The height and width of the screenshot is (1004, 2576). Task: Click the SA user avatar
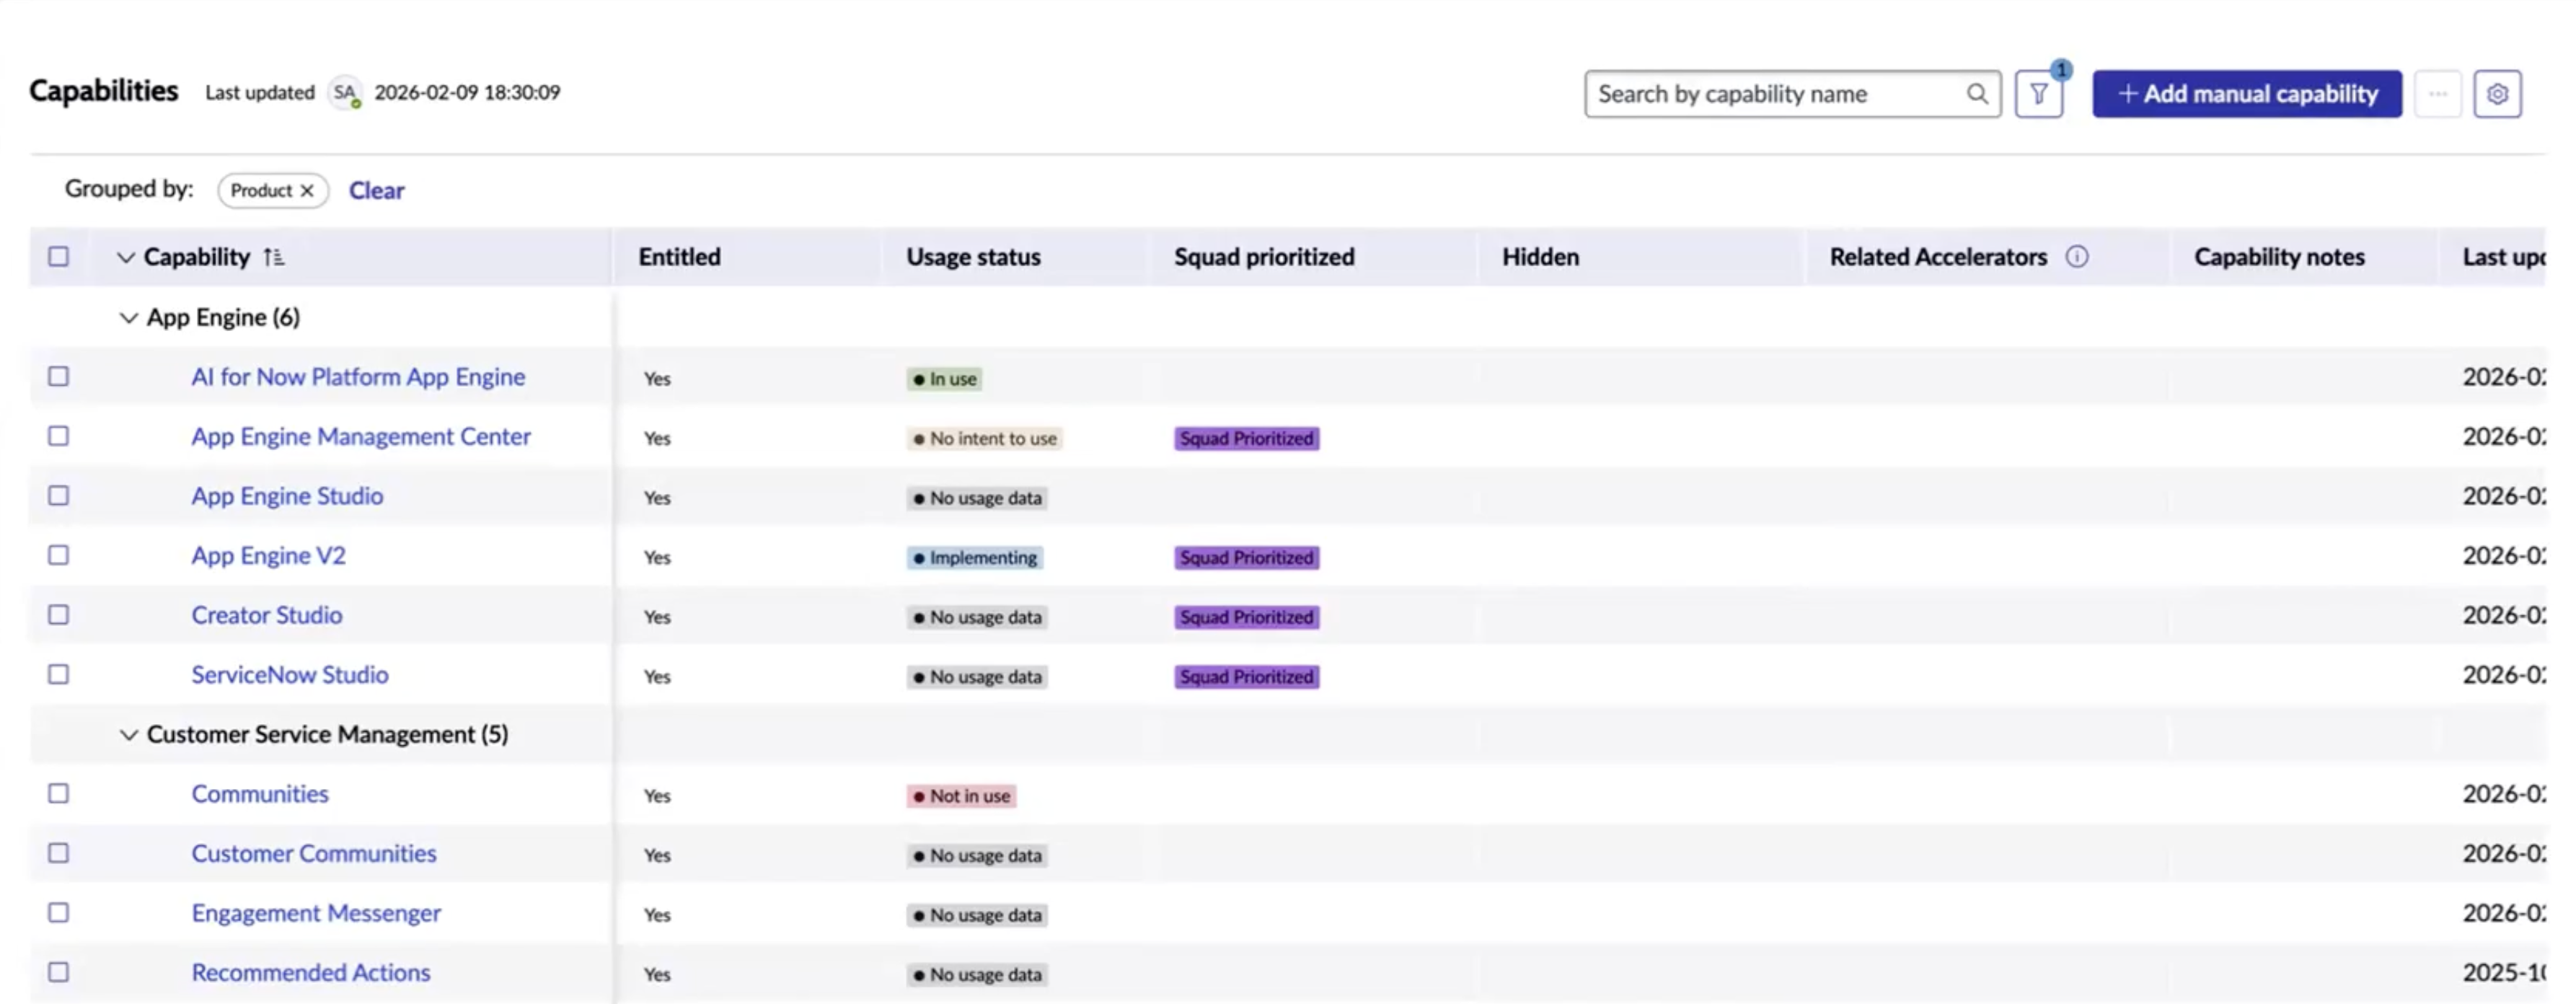(x=345, y=93)
